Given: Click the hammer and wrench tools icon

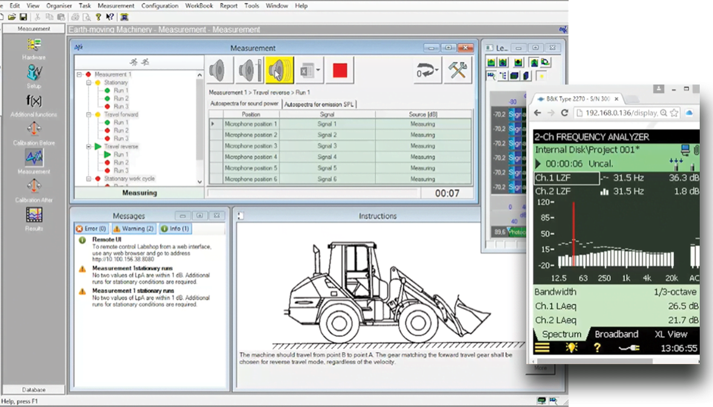Looking at the screenshot, I should tap(458, 71).
